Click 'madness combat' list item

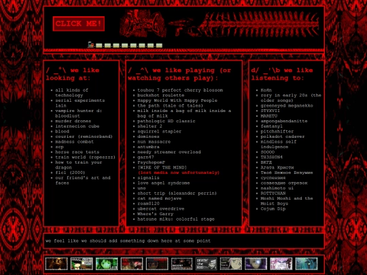[x=74, y=142]
